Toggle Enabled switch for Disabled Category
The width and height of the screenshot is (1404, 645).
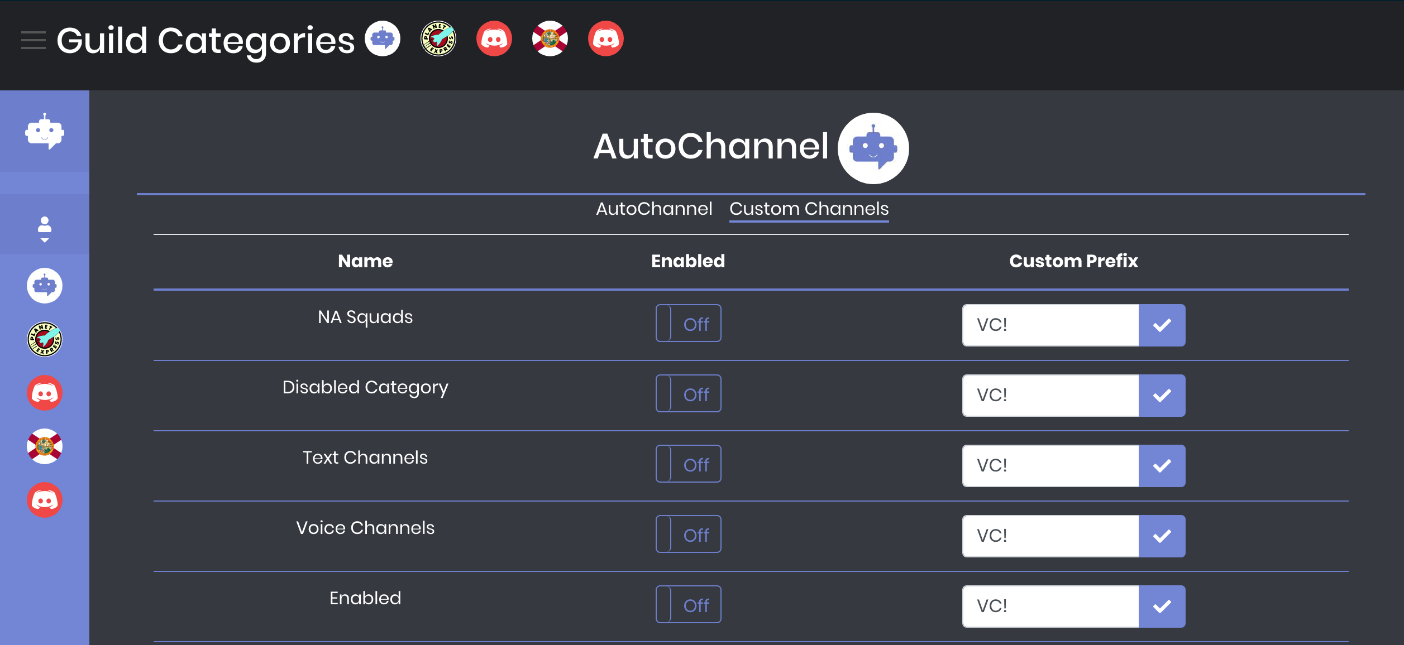[x=688, y=393]
